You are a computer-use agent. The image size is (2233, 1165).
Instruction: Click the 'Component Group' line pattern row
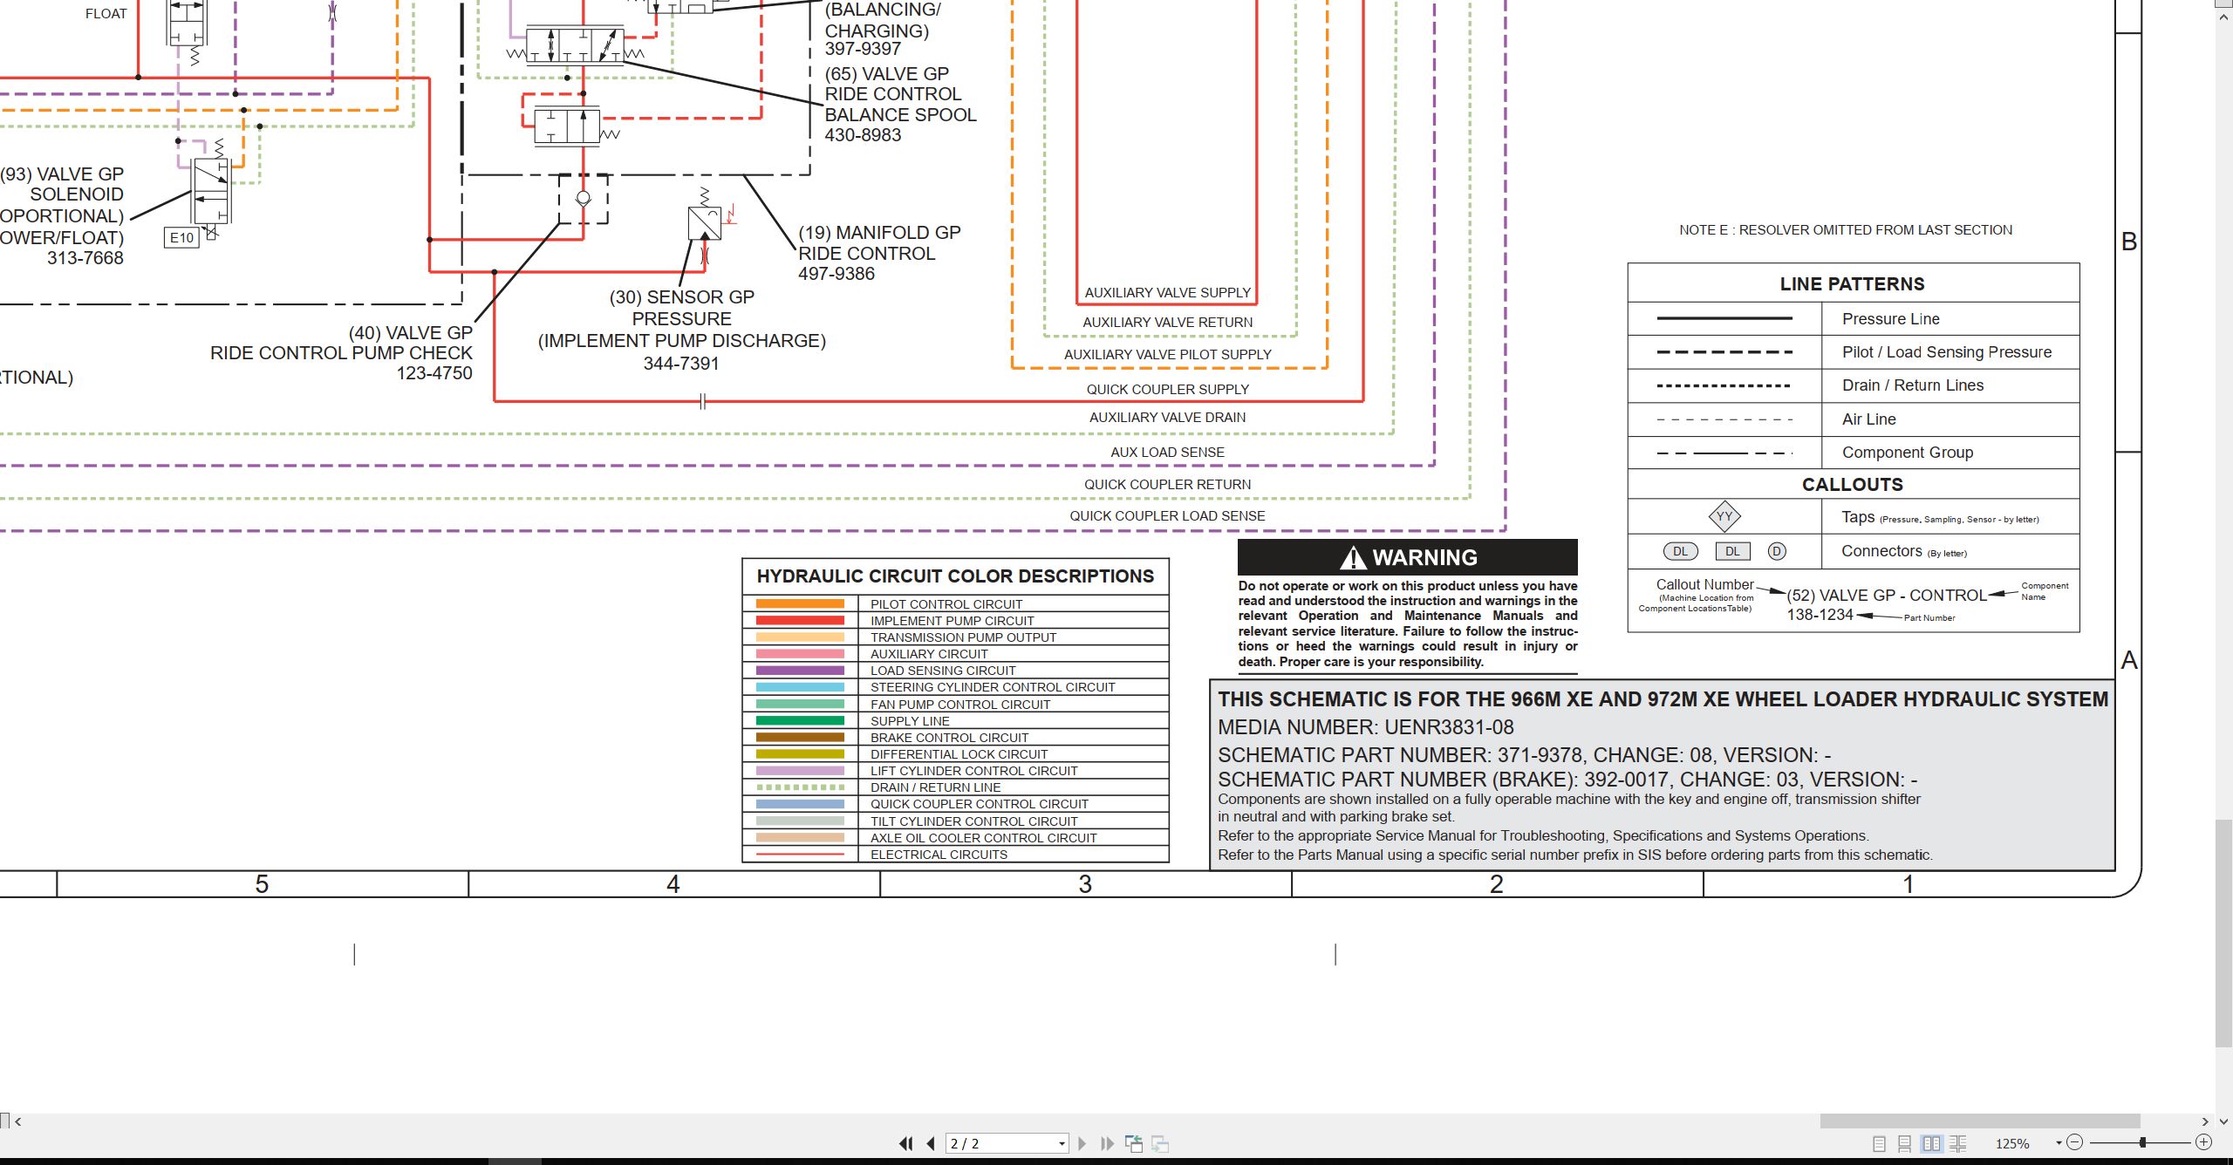(x=1854, y=453)
